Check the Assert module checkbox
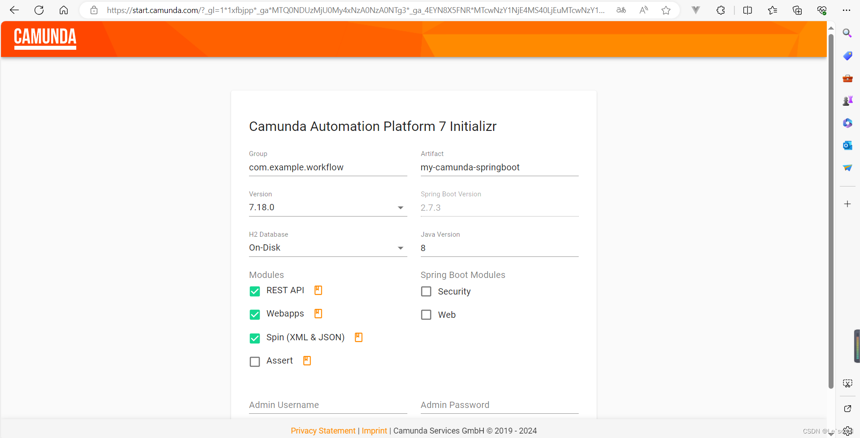This screenshot has height=438, width=860. pos(255,361)
